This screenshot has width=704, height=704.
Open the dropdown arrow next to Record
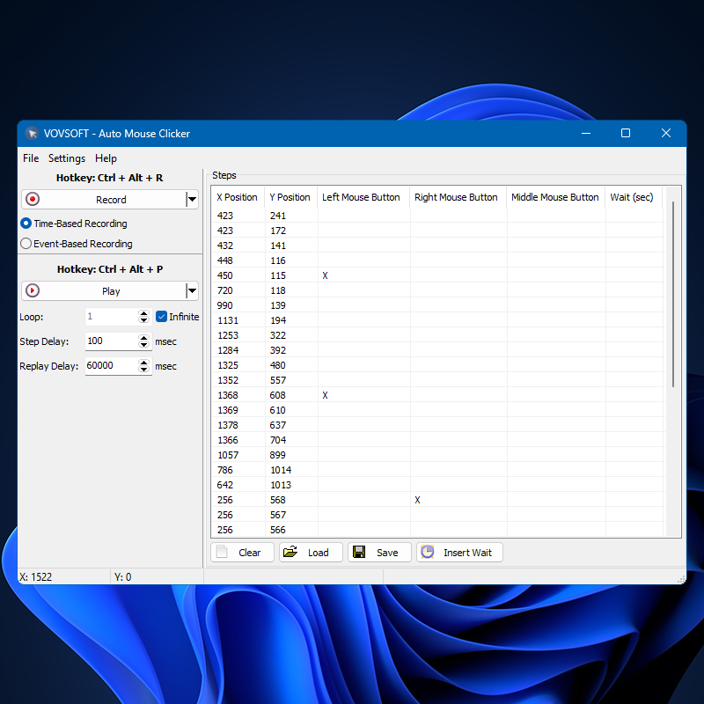click(x=192, y=200)
